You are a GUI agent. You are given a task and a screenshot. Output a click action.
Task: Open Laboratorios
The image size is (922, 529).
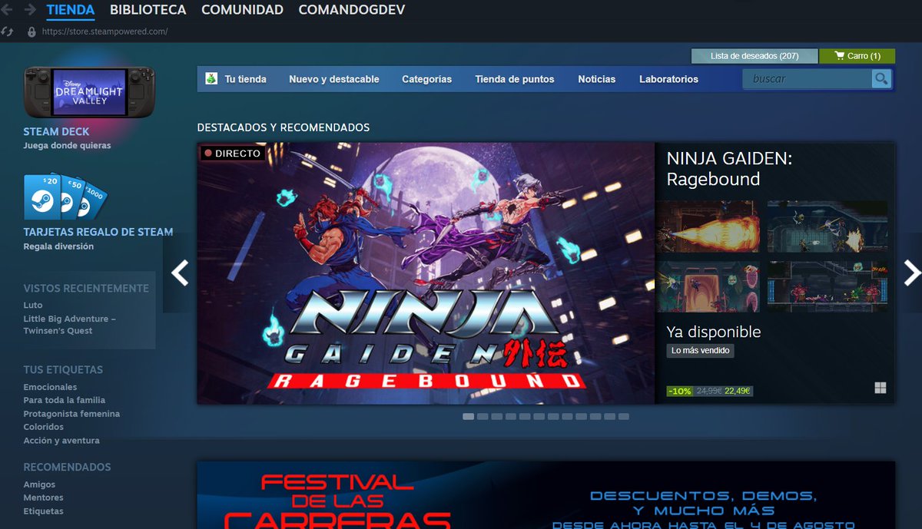click(668, 79)
